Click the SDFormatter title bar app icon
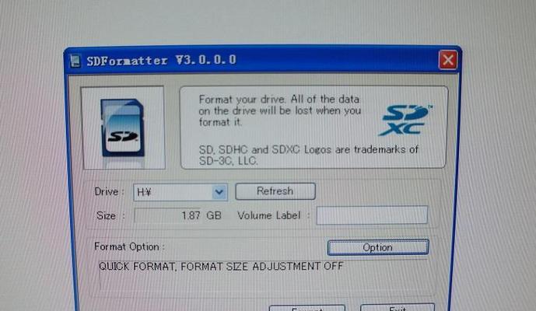This screenshot has height=311, width=536. [x=75, y=61]
